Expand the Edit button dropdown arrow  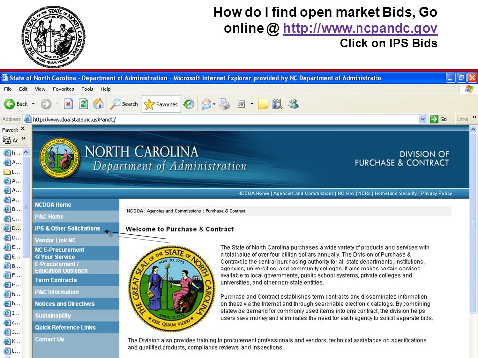click(x=252, y=104)
